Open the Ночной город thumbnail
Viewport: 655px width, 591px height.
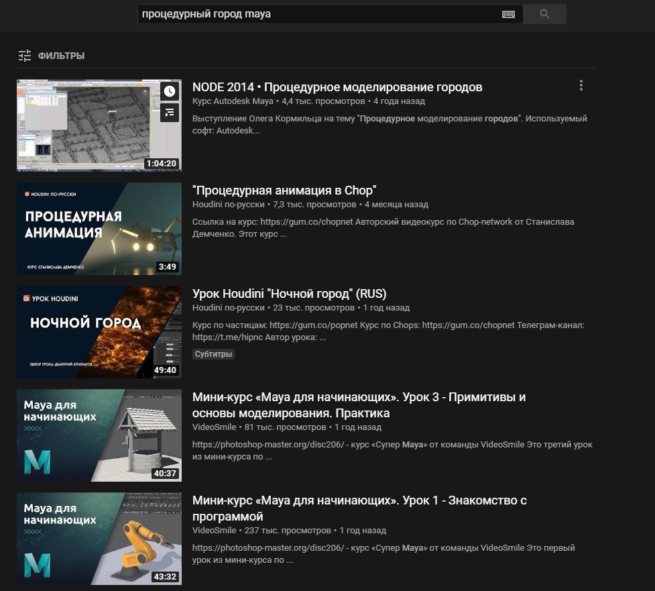[x=99, y=332]
